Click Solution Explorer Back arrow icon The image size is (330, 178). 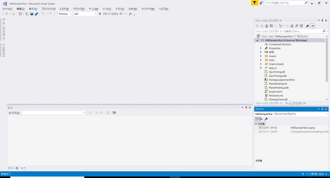[257, 26]
